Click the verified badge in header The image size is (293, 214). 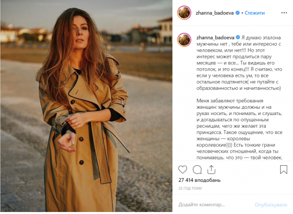coord(237,13)
